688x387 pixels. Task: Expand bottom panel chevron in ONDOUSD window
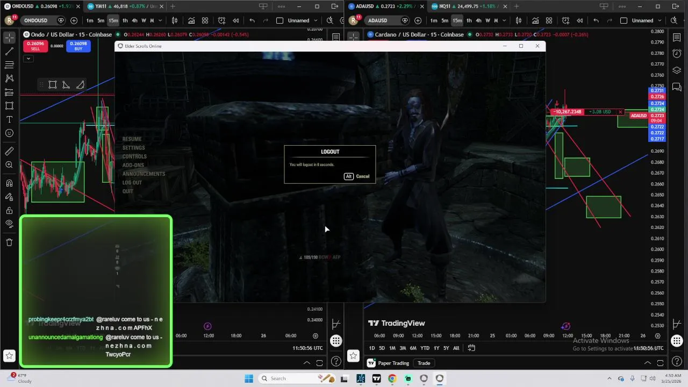[307, 363]
